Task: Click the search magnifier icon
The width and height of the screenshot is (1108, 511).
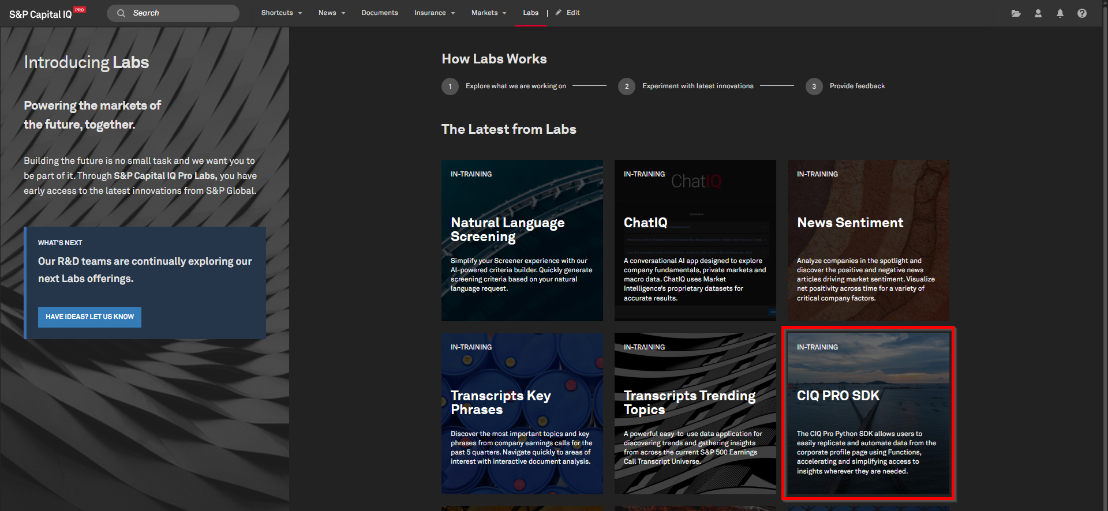Action: tap(121, 13)
